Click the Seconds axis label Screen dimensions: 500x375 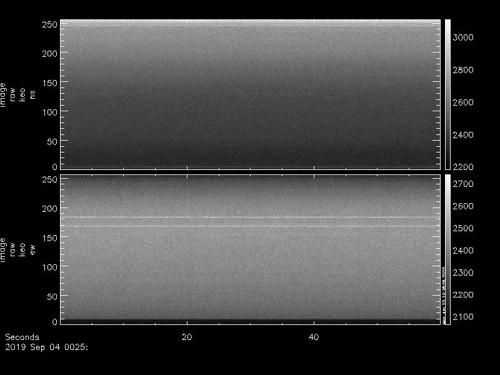22,337
